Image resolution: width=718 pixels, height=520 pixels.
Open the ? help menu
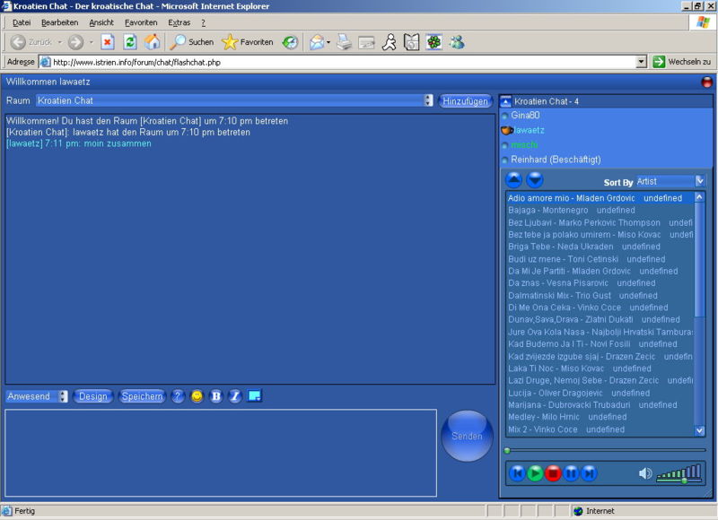(204, 22)
